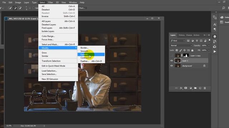Screen dimensions: 229x128
Task: Choose Edit in Quick Mask Mode
Action: 58,66
